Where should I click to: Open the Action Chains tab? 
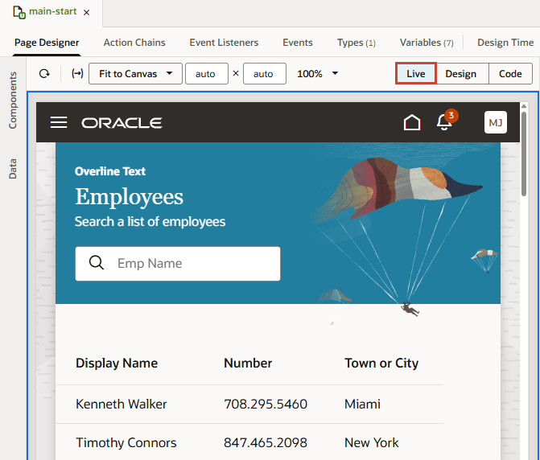click(x=134, y=43)
